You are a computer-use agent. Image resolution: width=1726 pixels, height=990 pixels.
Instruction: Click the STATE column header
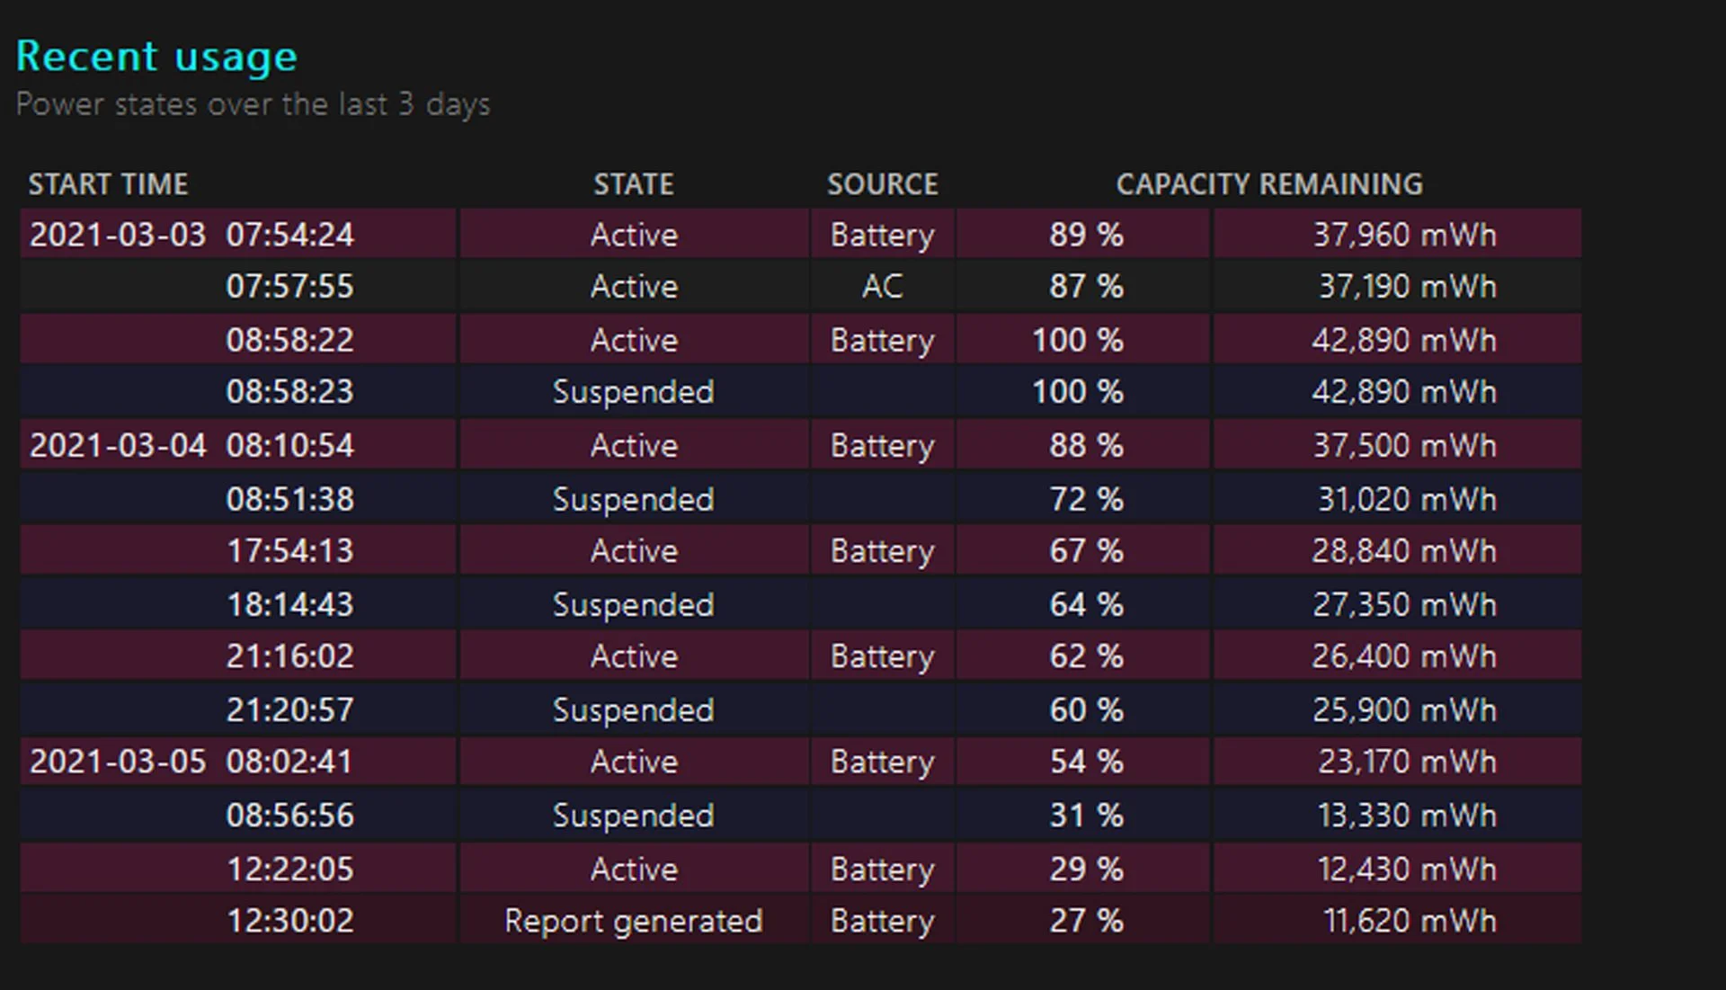tap(633, 184)
